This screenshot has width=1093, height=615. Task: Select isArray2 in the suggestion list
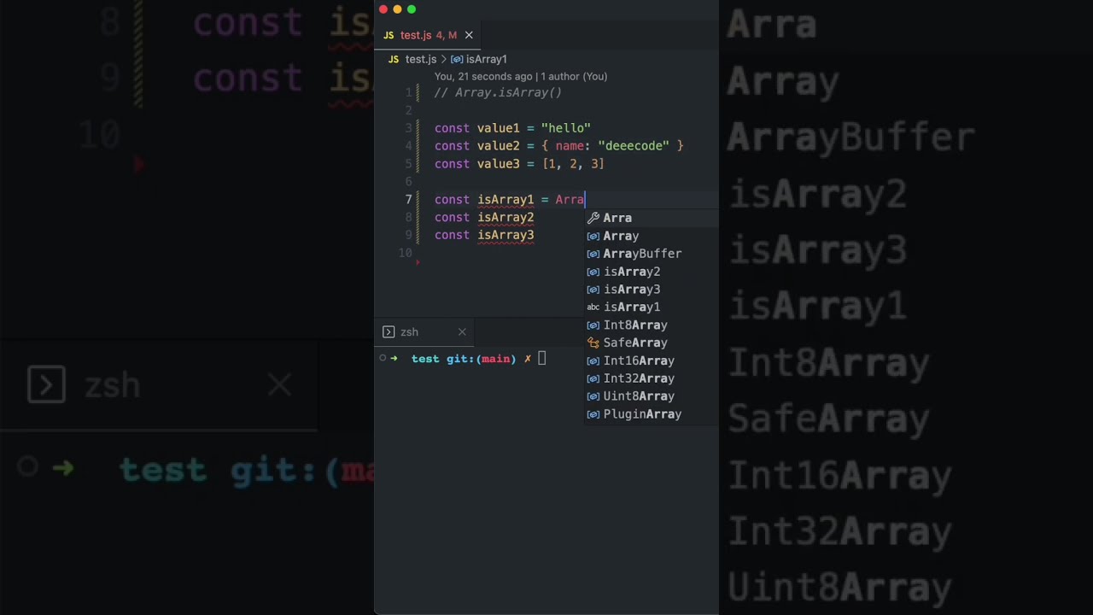pos(652,272)
